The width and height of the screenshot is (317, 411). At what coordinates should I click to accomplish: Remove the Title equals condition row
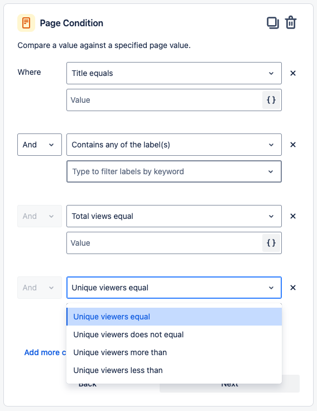click(x=293, y=73)
